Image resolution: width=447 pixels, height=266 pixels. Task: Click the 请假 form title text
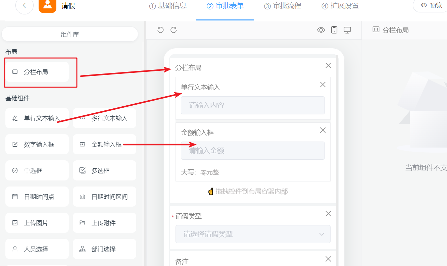pos(68,6)
